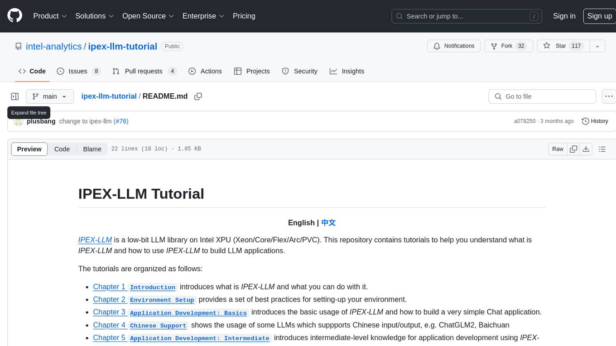
Task: Click the Sign up button
Action: (599, 16)
